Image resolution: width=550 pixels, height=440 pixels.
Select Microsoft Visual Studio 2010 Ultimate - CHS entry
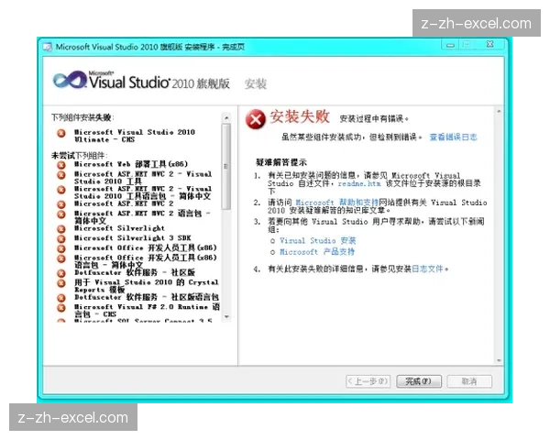(135, 136)
